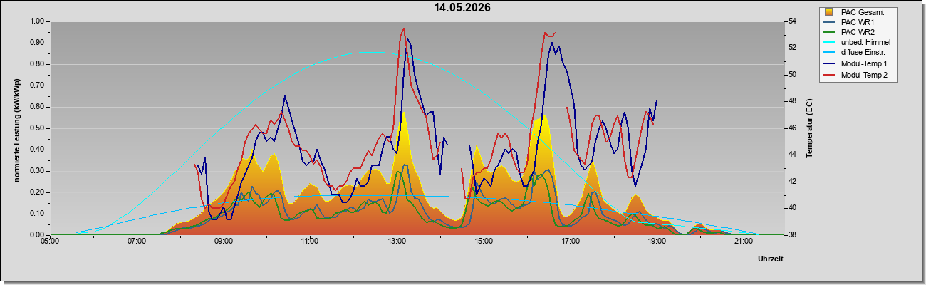The image size is (926, 285).
Task: Click the 17:00 time axis label
Action: pyautogui.click(x=570, y=241)
